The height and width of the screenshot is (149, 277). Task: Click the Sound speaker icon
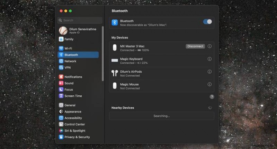click(61, 83)
